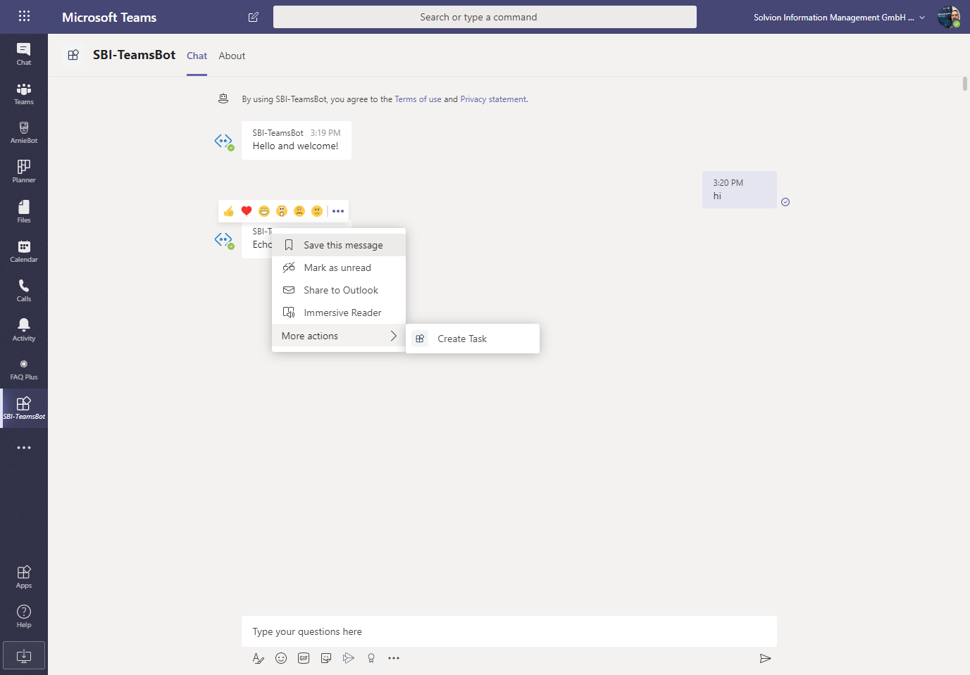Open more options on message reactions bar
Screen dimensions: 970x675
point(338,211)
